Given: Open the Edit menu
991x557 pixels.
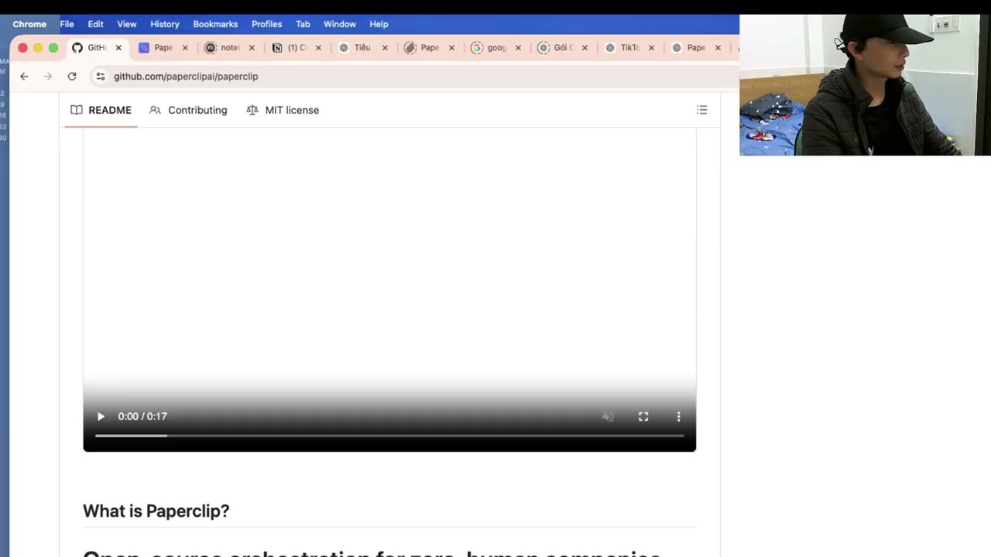Looking at the screenshot, I should coord(95,24).
